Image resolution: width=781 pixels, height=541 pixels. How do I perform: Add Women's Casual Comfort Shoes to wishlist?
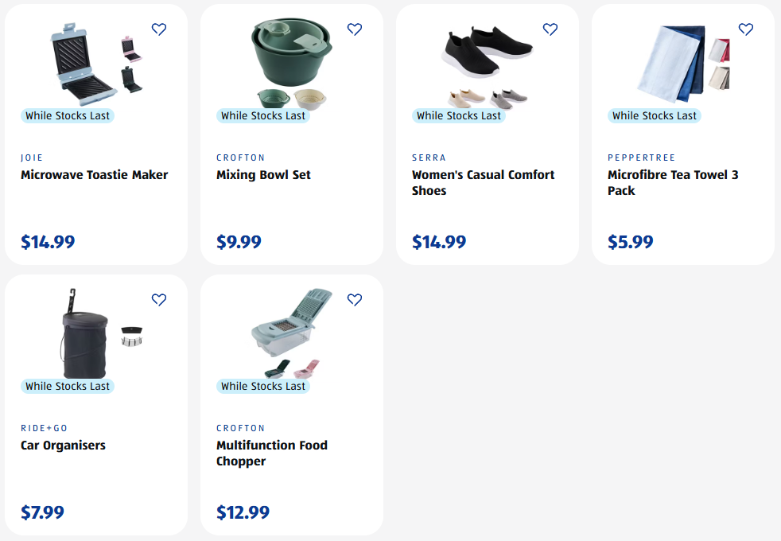tap(550, 29)
